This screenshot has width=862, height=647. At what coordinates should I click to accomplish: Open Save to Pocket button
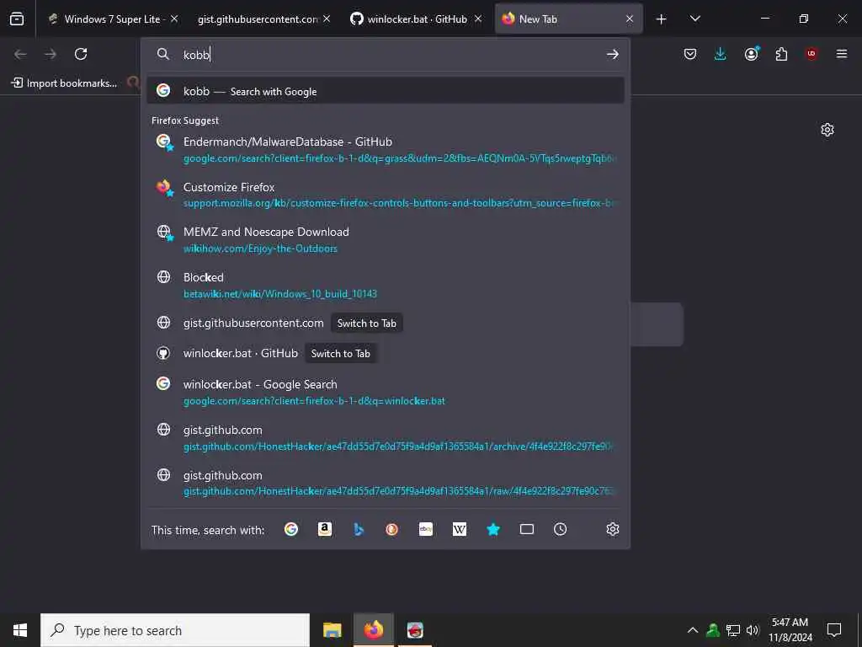point(690,54)
